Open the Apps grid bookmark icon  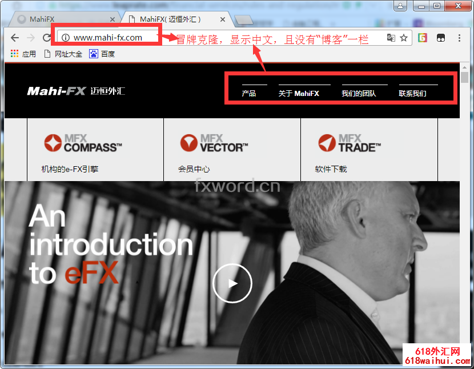(14, 54)
